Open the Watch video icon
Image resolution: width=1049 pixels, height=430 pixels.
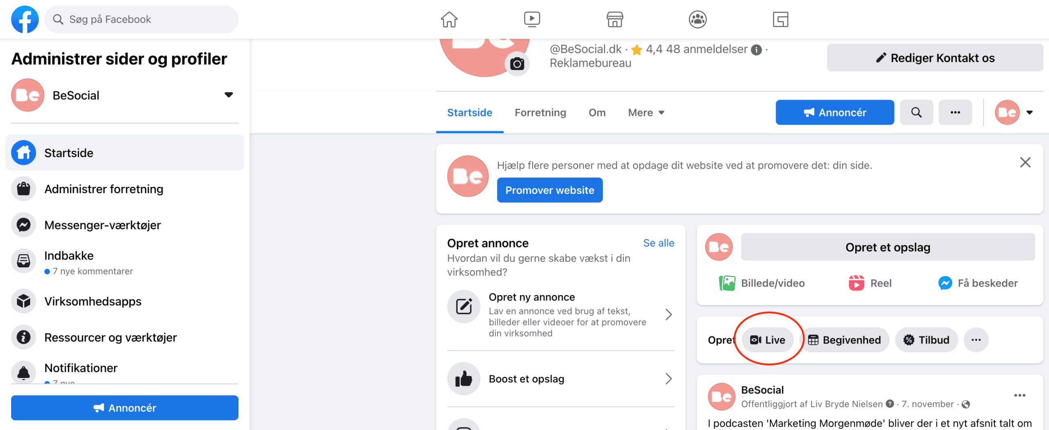(532, 19)
